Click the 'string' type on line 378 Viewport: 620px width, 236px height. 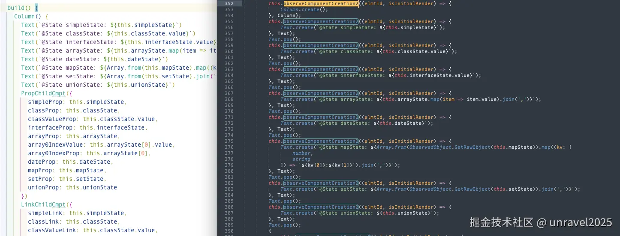point(301,159)
